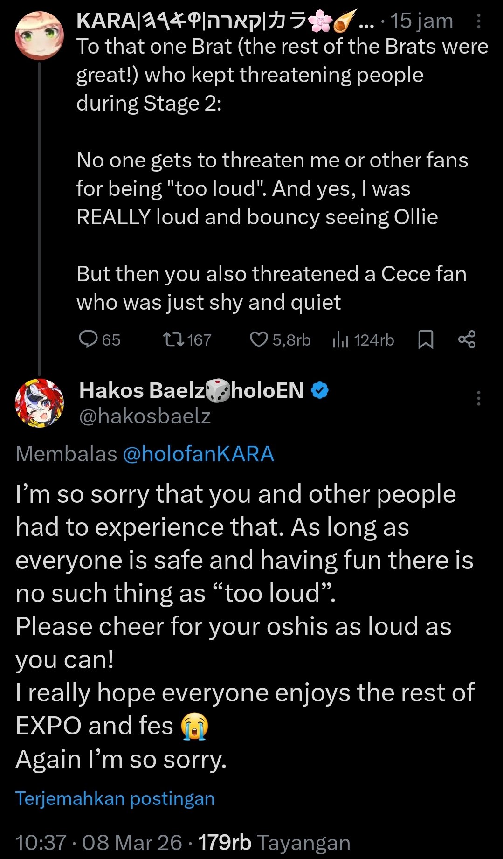Open the @holofanKARA mention link
The height and width of the screenshot is (859, 503).
(199, 454)
